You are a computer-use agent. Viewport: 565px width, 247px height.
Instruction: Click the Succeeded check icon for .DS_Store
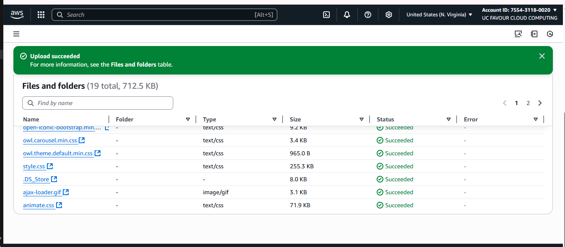[x=380, y=179]
